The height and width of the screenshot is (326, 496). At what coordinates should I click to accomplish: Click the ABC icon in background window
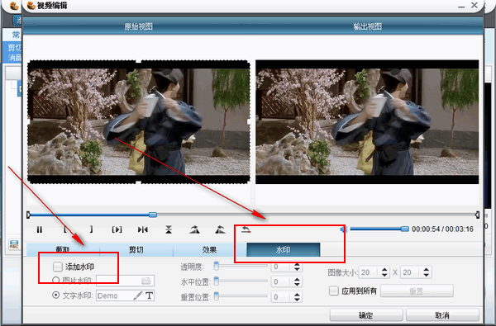click(x=14, y=244)
